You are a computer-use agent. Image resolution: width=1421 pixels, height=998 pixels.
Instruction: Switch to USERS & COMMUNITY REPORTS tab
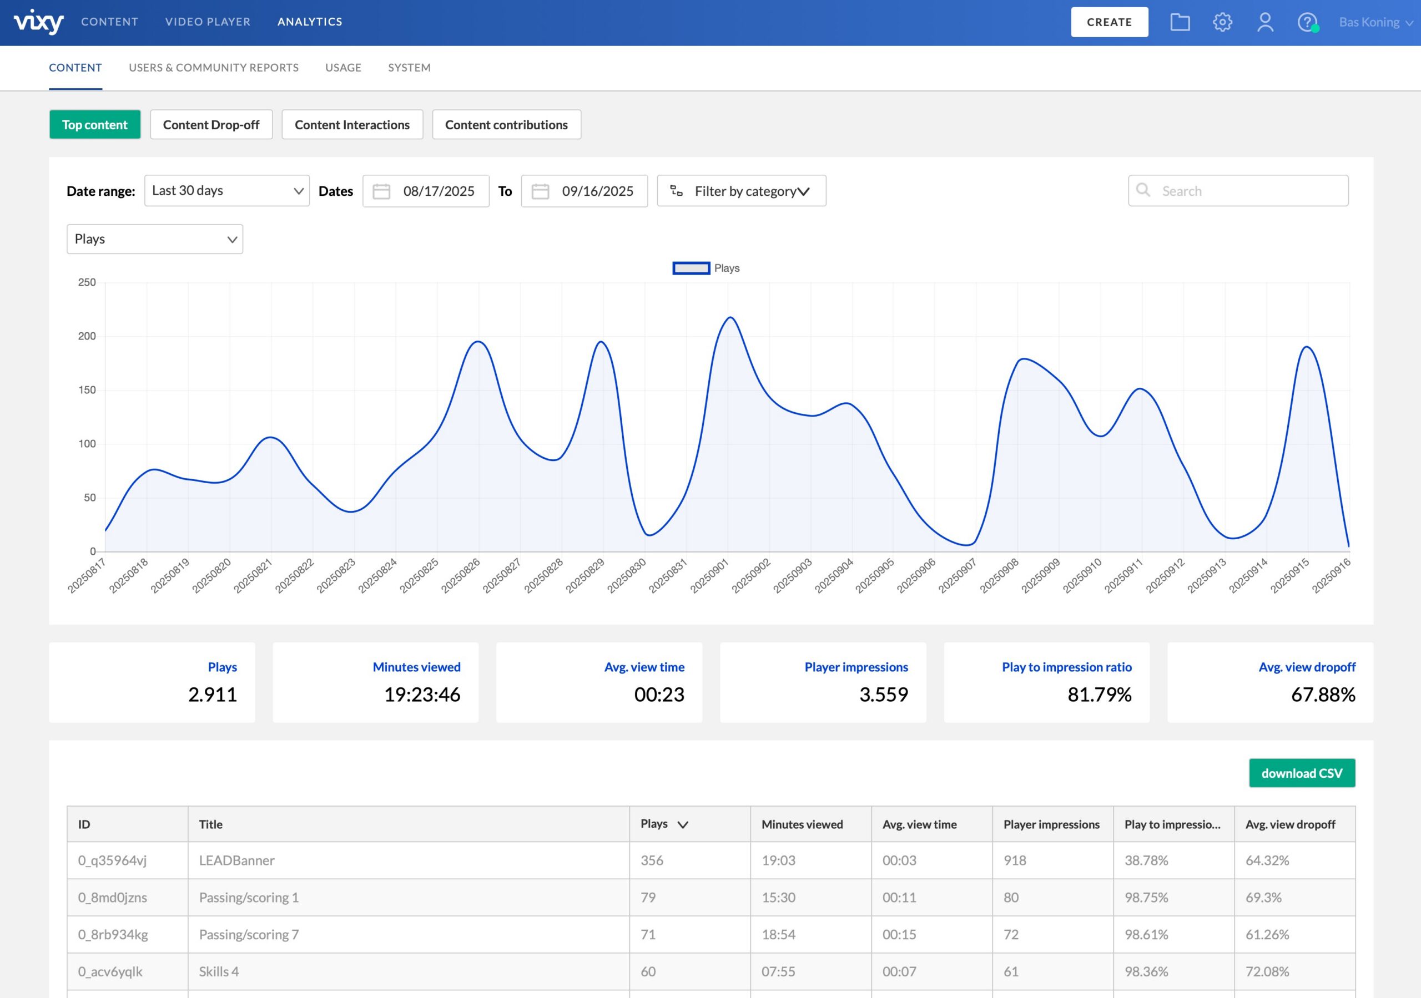pos(214,68)
